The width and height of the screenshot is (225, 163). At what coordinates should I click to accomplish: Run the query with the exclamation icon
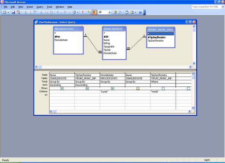tap(82, 12)
